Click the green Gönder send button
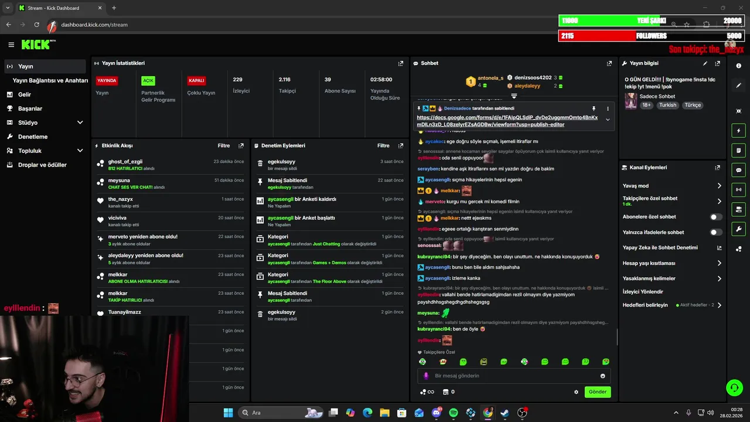 pos(598,392)
